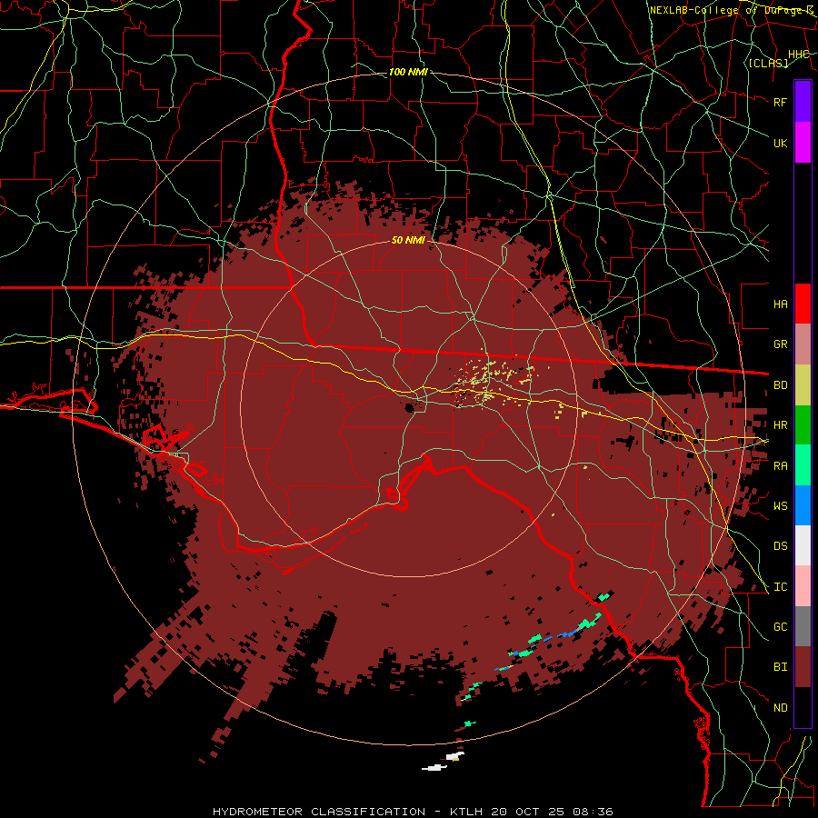Click the 'HR' legend label
The image size is (818, 818).
780,425
